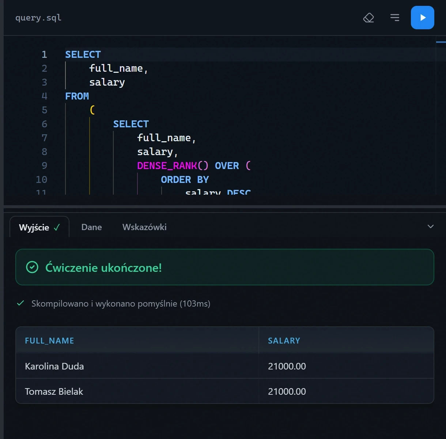Run the SQL query with the play button
The image size is (446, 439).
pos(422,18)
